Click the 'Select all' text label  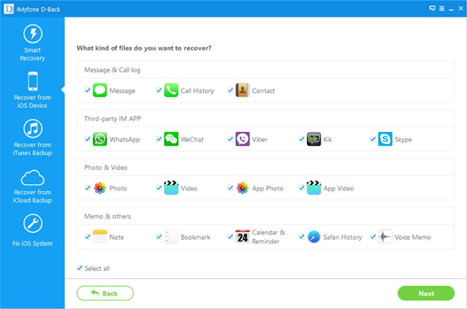[97, 268]
